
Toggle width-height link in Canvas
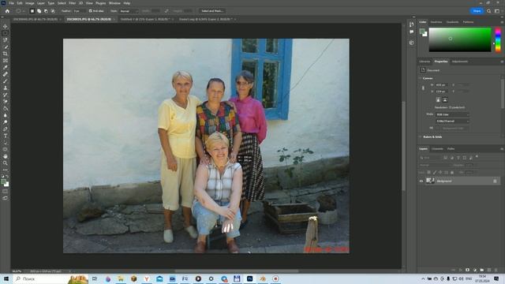(423, 88)
